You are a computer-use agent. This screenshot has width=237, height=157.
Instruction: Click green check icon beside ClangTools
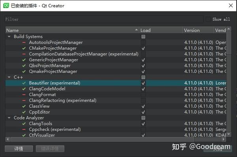(x=24, y=123)
